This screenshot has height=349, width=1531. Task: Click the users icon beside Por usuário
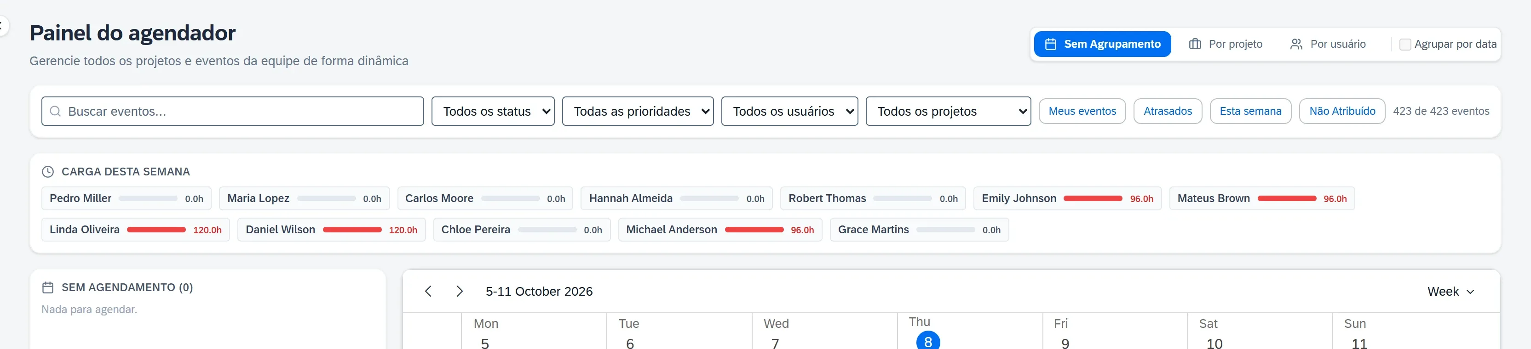(1296, 45)
